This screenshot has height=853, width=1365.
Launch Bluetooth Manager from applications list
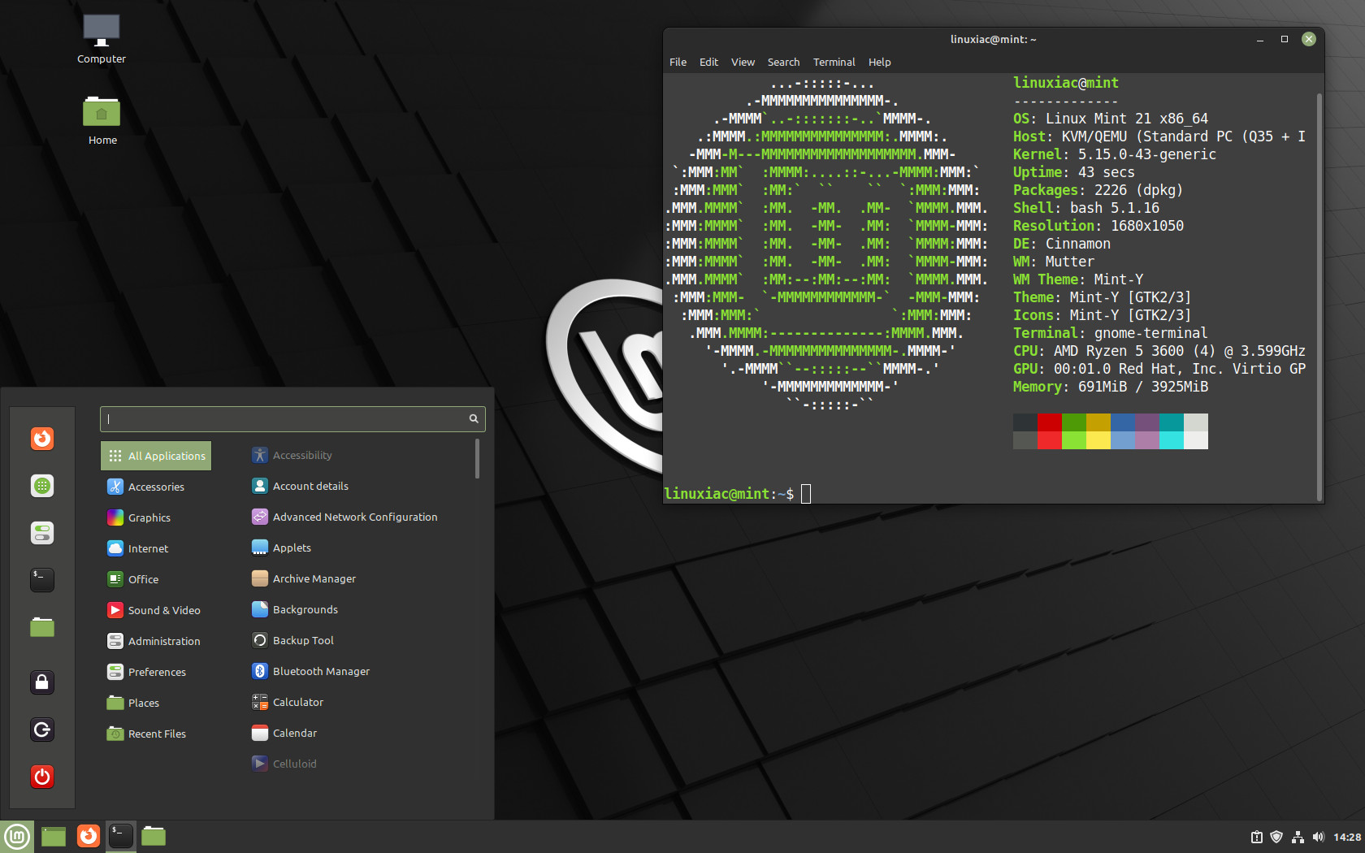[x=310, y=671]
